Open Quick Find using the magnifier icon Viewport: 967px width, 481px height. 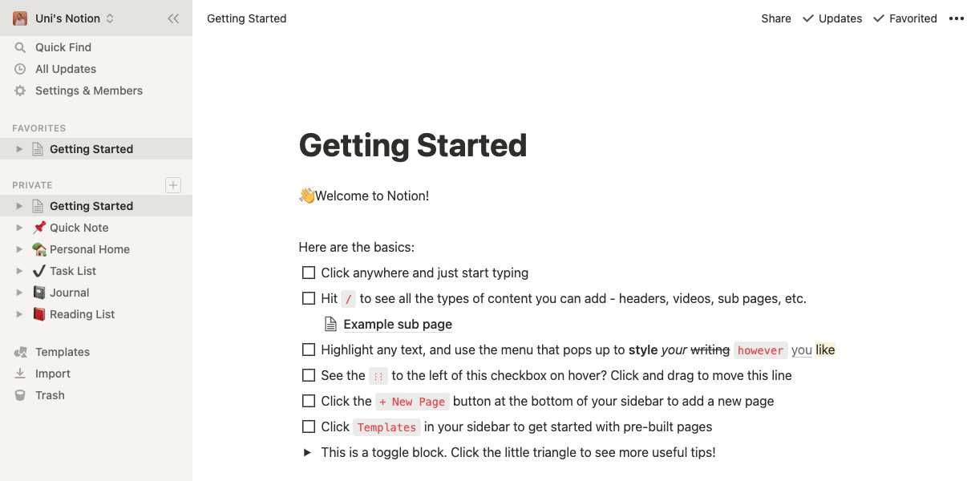(x=19, y=46)
